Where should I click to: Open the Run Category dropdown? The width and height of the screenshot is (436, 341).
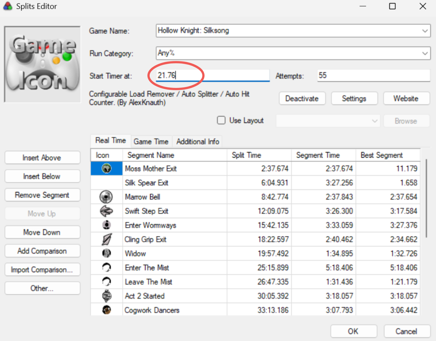tap(425, 53)
